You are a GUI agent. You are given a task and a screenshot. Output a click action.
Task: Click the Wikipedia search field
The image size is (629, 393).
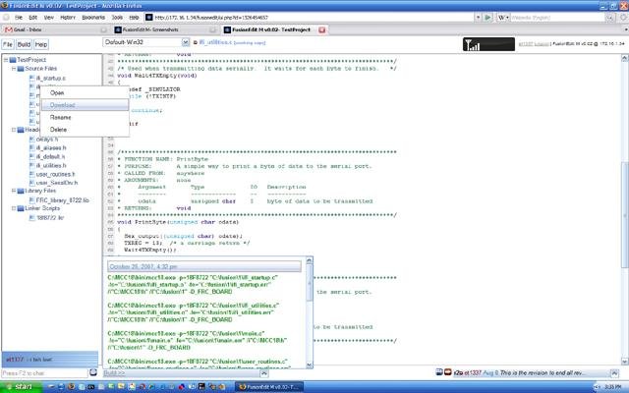[557, 18]
